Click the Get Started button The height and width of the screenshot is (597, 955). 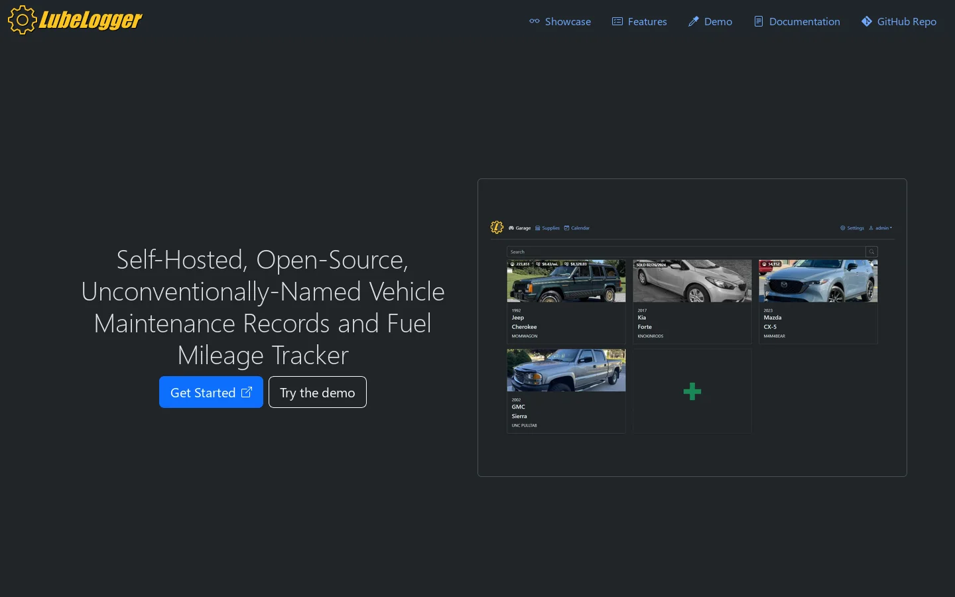pyautogui.click(x=211, y=392)
